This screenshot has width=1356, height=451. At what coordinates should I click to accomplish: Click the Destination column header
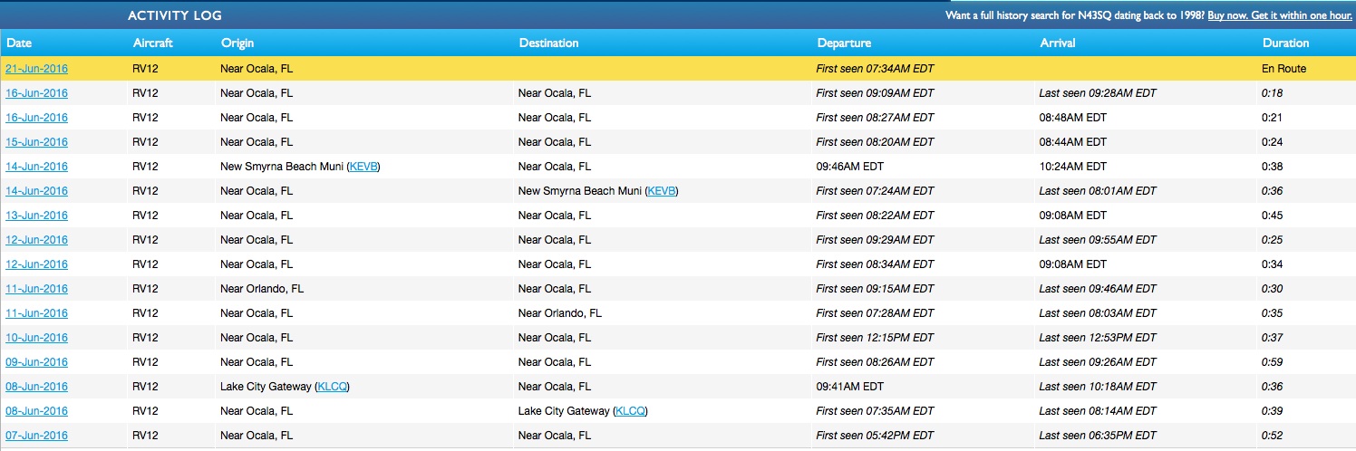[548, 43]
